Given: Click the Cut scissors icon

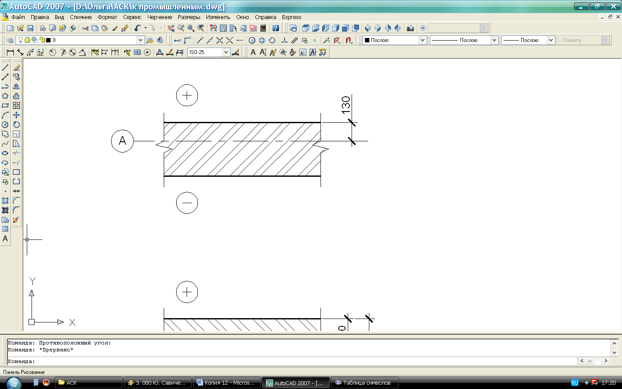Looking at the screenshot, I should (85, 28).
